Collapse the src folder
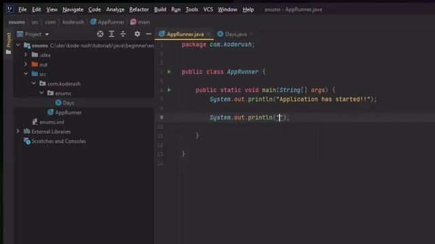 coord(26,74)
